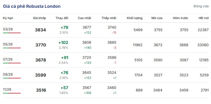The width and height of the screenshot is (211, 104).
Task: Click the 09/26 contract term
Action: tap(8, 74)
